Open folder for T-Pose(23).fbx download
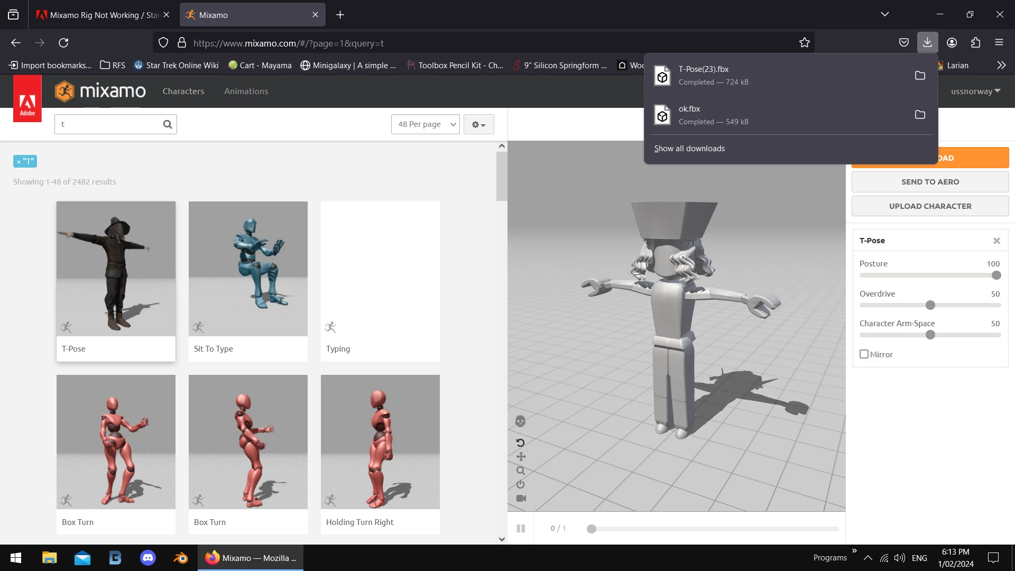This screenshot has height=571, width=1015. pyautogui.click(x=920, y=76)
